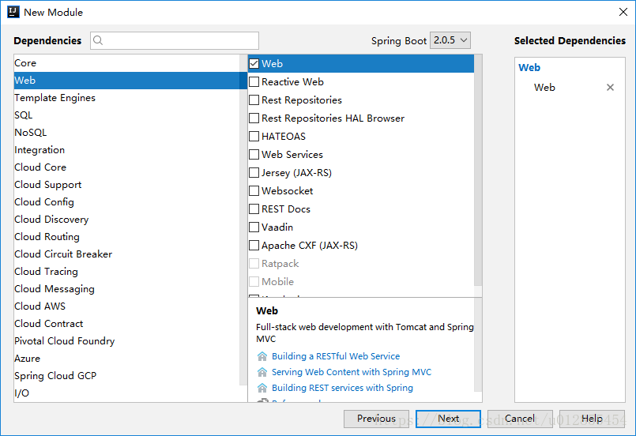Click the house icon beside Building a RESTful Web Service

pyautogui.click(x=262, y=356)
